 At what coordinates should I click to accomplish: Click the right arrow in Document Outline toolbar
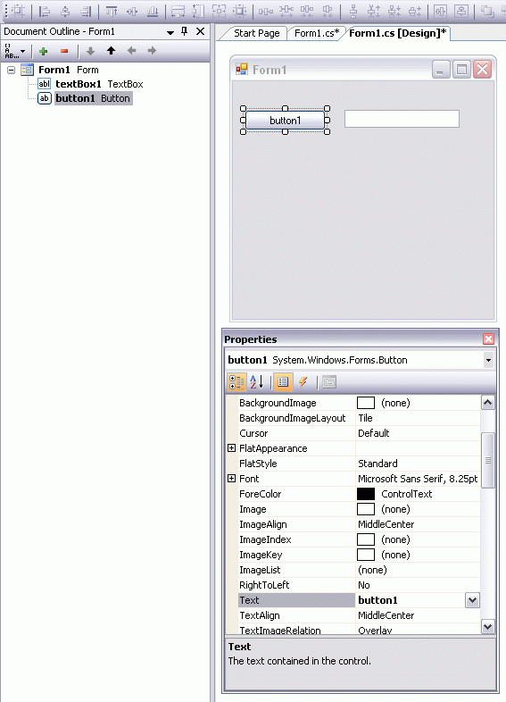[x=152, y=51]
